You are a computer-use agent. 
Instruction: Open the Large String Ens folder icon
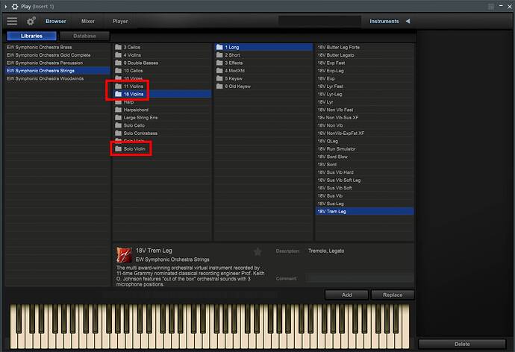[118, 117]
